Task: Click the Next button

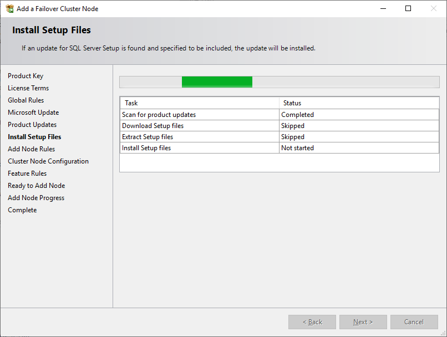Action: click(x=363, y=322)
